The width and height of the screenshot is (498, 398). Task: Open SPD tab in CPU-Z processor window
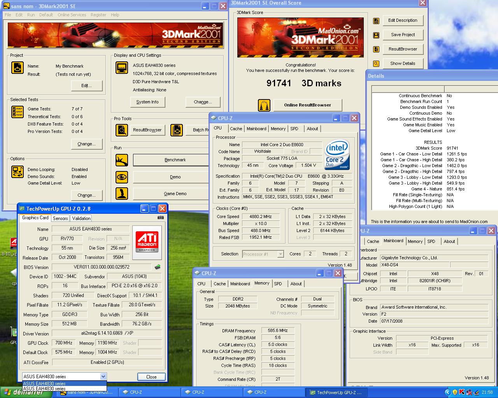tap(295, 129)
